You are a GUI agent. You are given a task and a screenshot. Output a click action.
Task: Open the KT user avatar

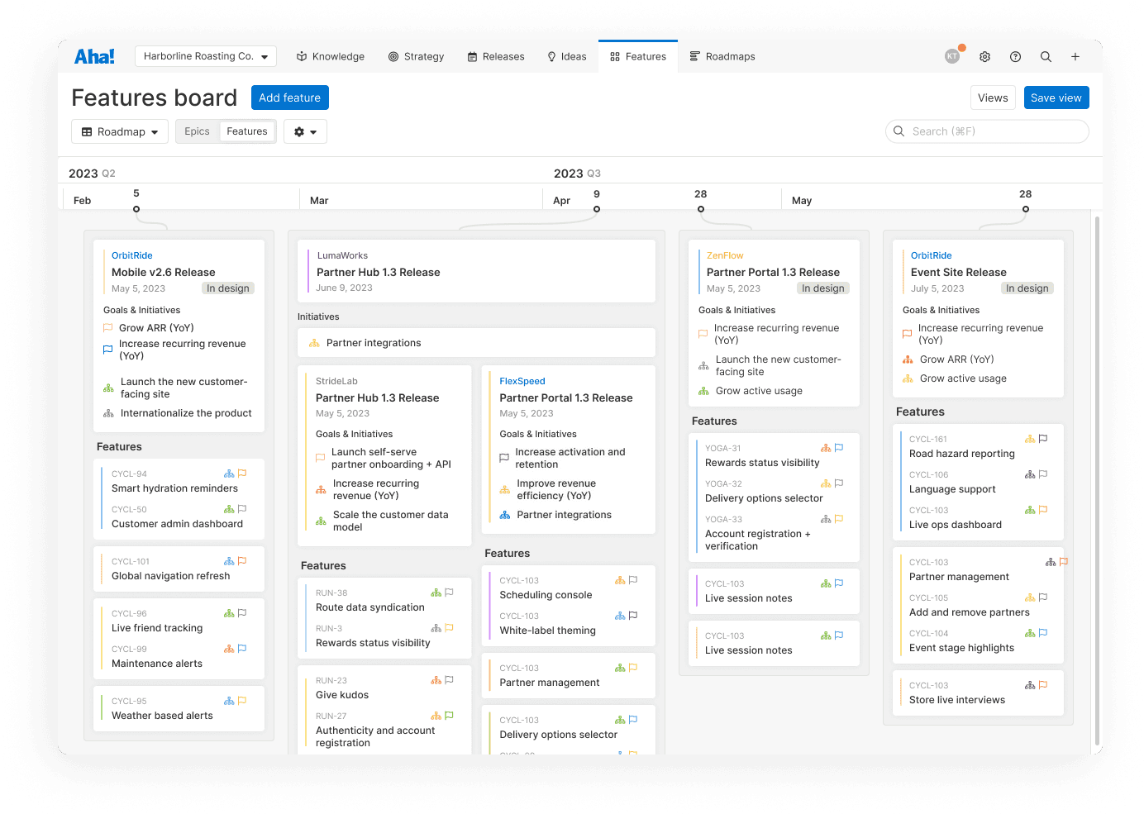click(952, 56)
